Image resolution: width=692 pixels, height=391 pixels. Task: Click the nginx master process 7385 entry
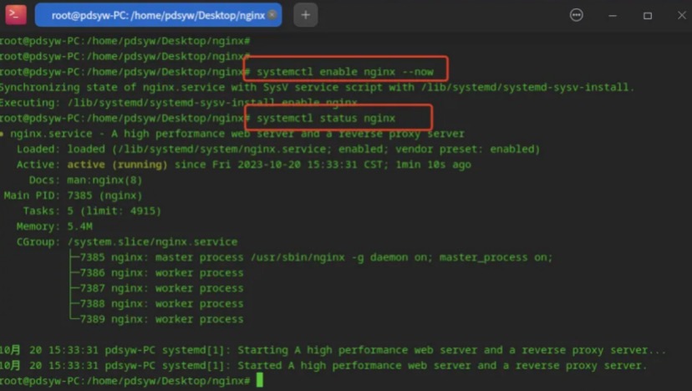[x=316, y=257]
